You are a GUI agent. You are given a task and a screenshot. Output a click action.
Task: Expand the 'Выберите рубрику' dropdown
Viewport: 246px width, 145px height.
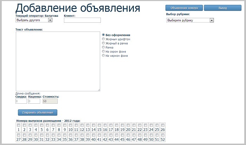[190, 20]
